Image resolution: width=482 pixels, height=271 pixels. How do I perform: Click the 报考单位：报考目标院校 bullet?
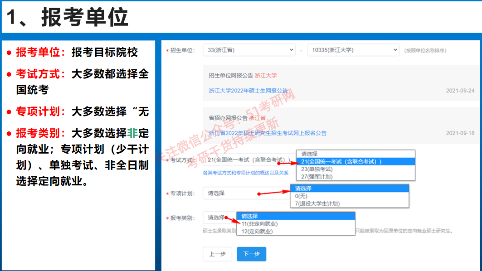coord(77,52)
